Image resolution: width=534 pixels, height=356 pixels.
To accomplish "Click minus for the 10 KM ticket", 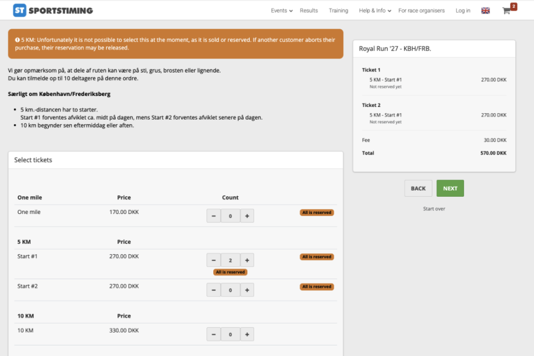I will [x=213, y=334].
